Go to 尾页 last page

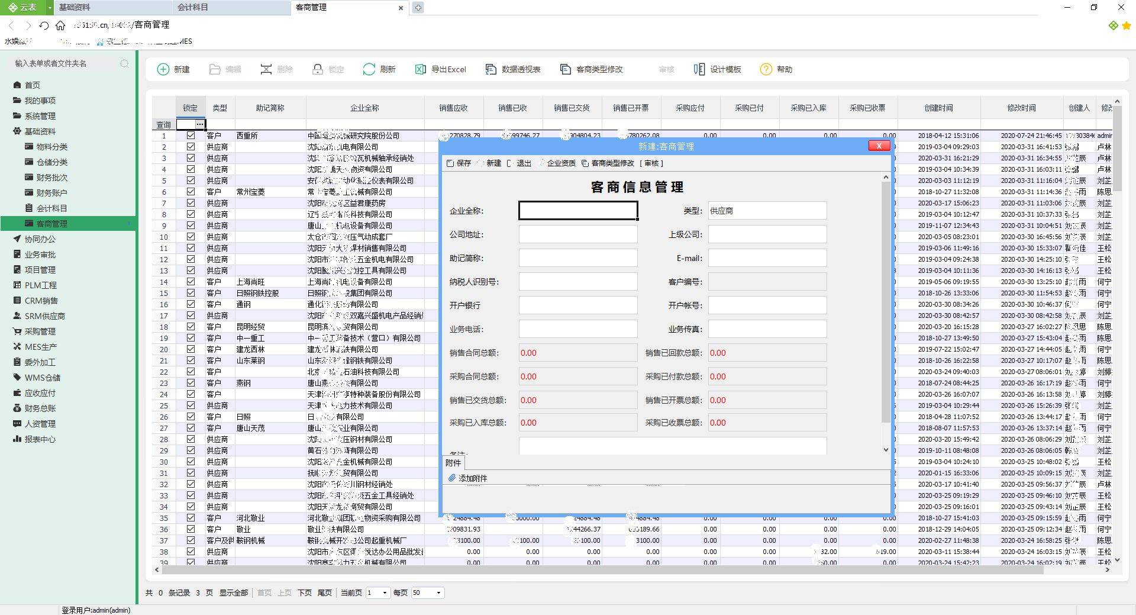click(325, 593)
